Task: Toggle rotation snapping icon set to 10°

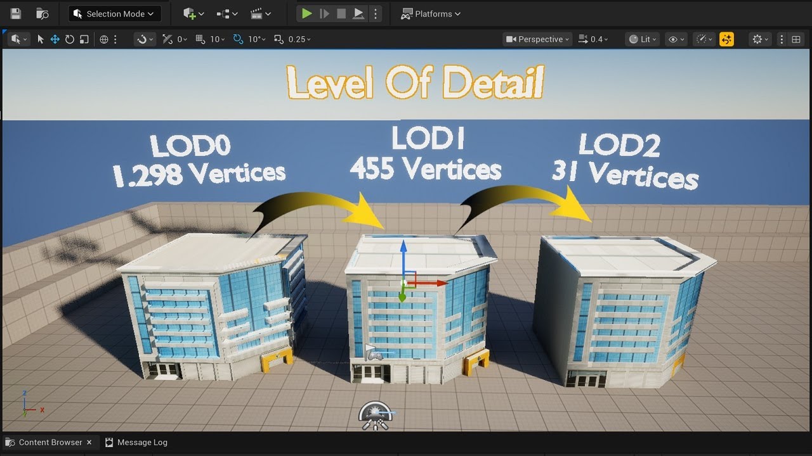Action: [239, 39]
